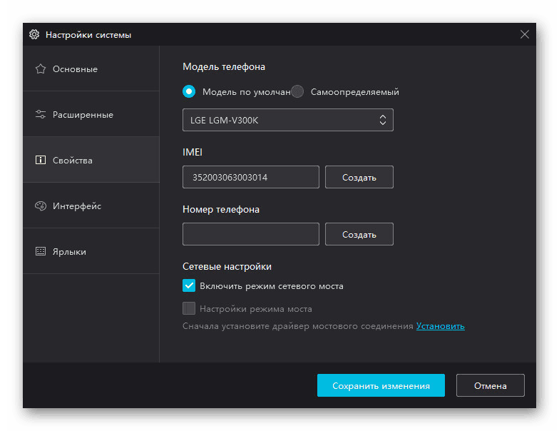Click the Сетевые настройки heading

coord(227,267)
